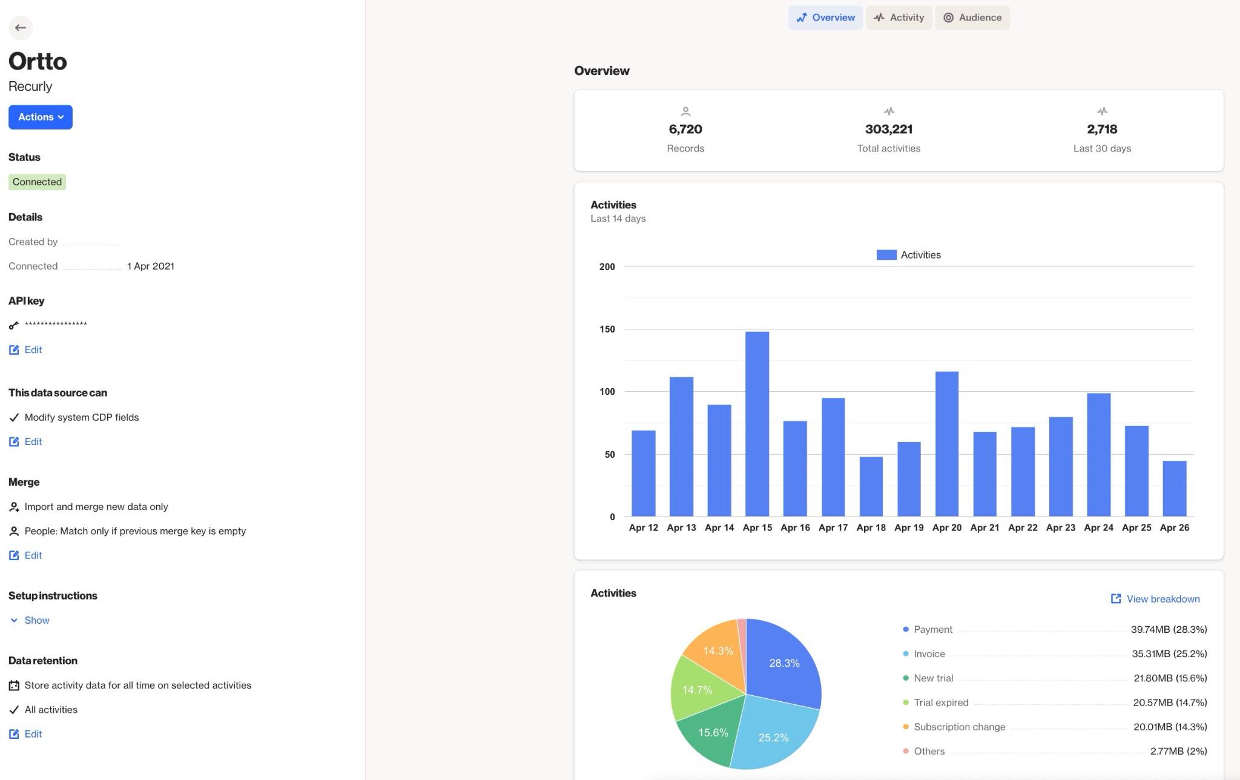Click the data retention calendar icon

tap(14, 686)
